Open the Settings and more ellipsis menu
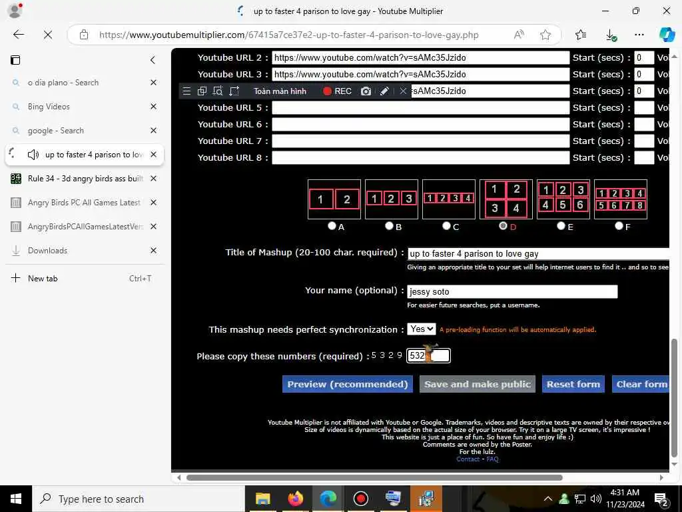The image size is (682, 512). click(x=639, y=35)
